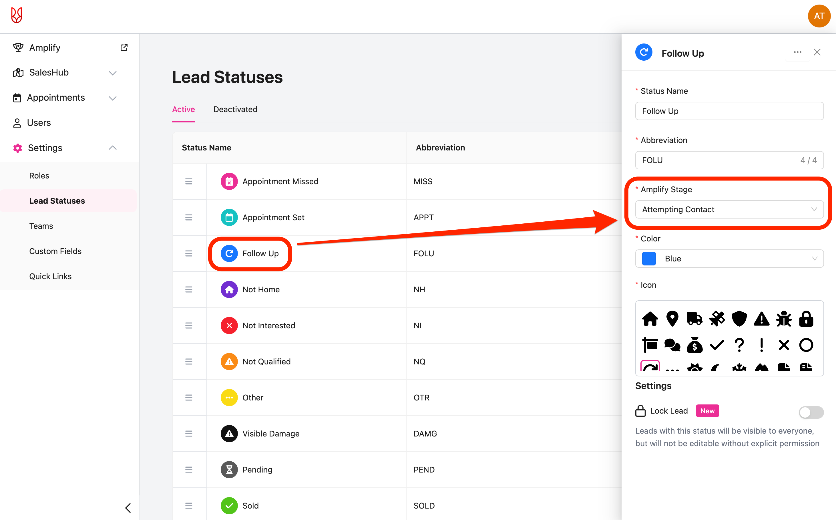Open the Color dropdown showing Blue

coord(729,259)
